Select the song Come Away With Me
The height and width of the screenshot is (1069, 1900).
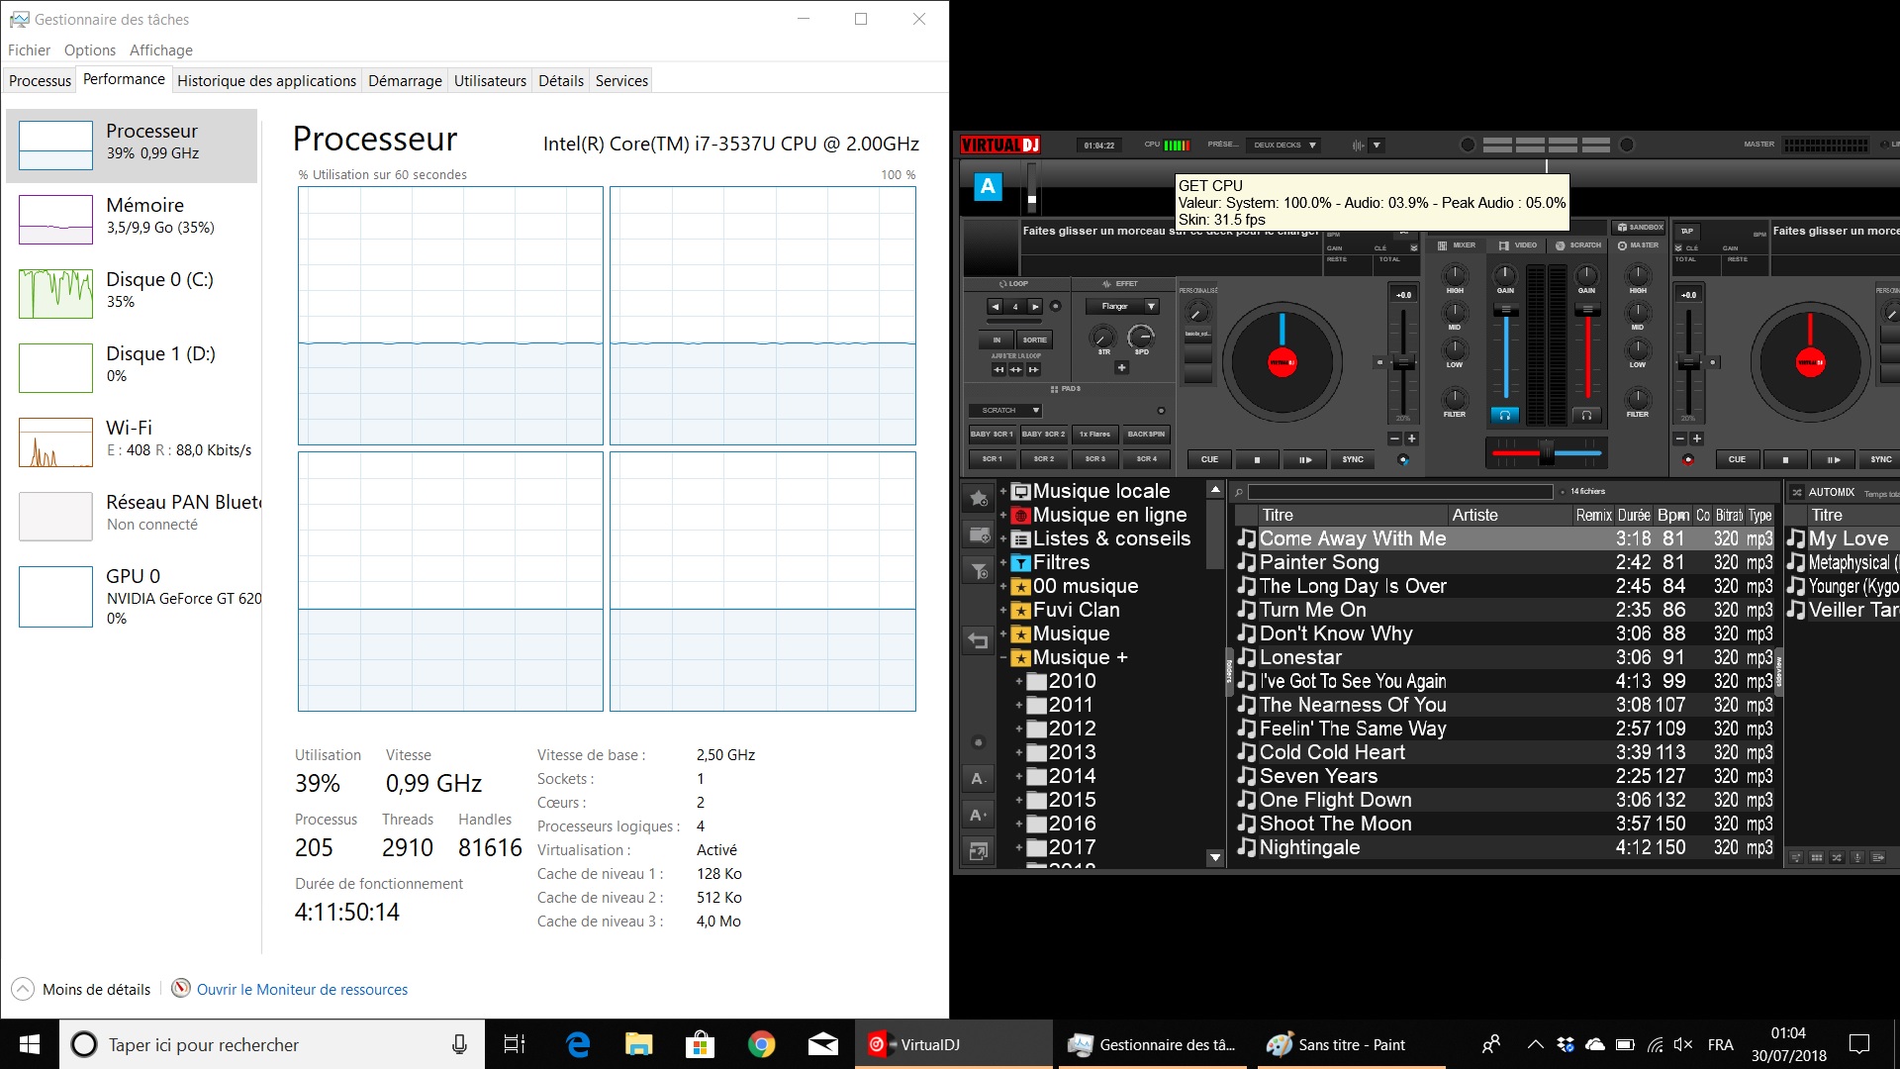1504,538
